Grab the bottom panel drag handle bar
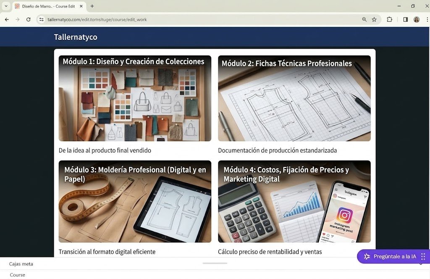The image size is (430, 279). 215,263
